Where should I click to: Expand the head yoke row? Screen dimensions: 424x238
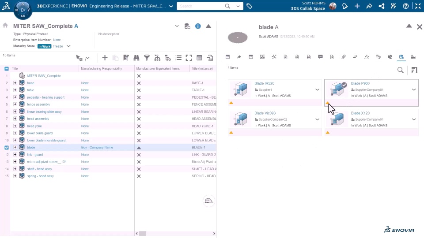[15, 126]
